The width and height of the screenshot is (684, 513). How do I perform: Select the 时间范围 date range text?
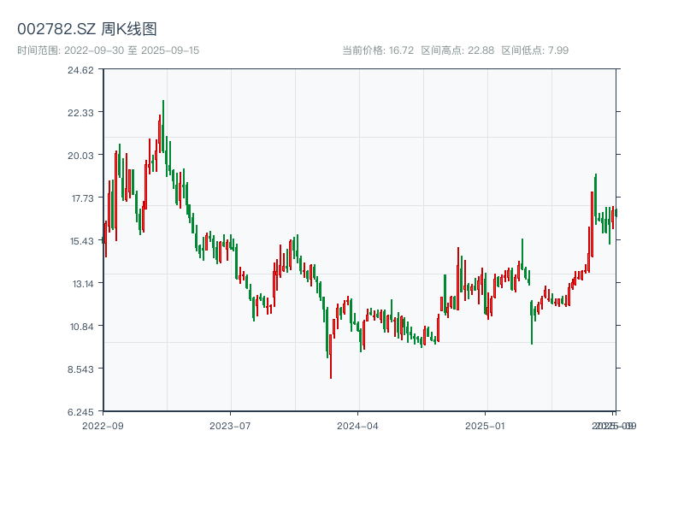(109, 50)
